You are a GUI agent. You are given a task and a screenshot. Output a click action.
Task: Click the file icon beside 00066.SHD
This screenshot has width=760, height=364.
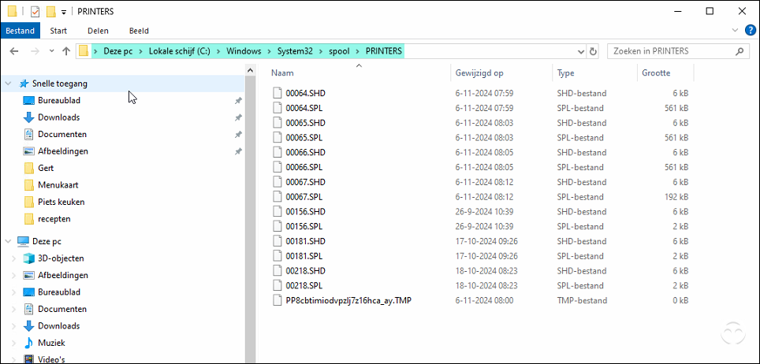278,152
